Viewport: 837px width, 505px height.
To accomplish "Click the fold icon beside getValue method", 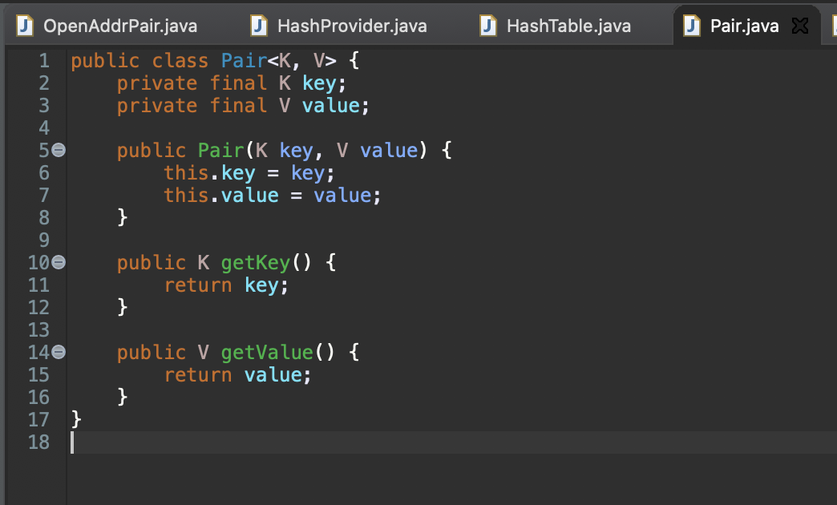I will [x=59, y=351].
